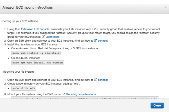Click the Mounting your file system heading
The height and width of the screenshot is (112, 169).
coord(18,72)
